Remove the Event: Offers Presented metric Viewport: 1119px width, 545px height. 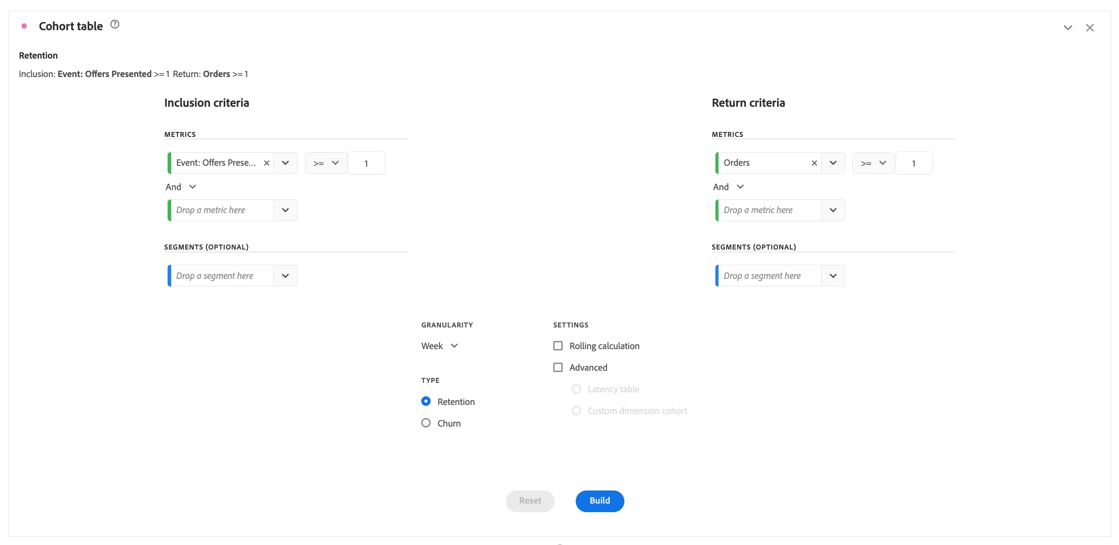click(267, 163)
